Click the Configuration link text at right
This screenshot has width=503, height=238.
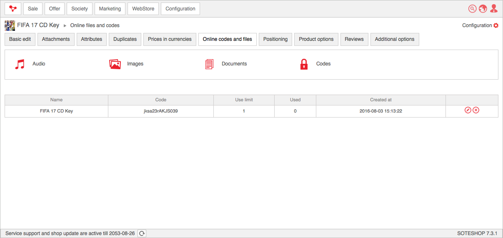tap(477, 25)
